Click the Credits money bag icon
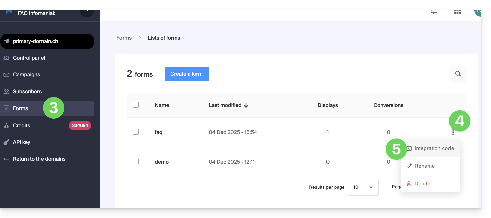The height and width of the screenshot is (218, 491). (6, 126)
